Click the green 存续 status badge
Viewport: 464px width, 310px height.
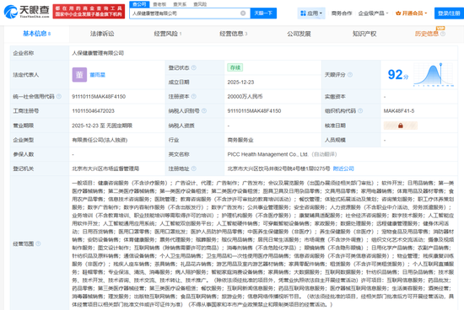235,67
